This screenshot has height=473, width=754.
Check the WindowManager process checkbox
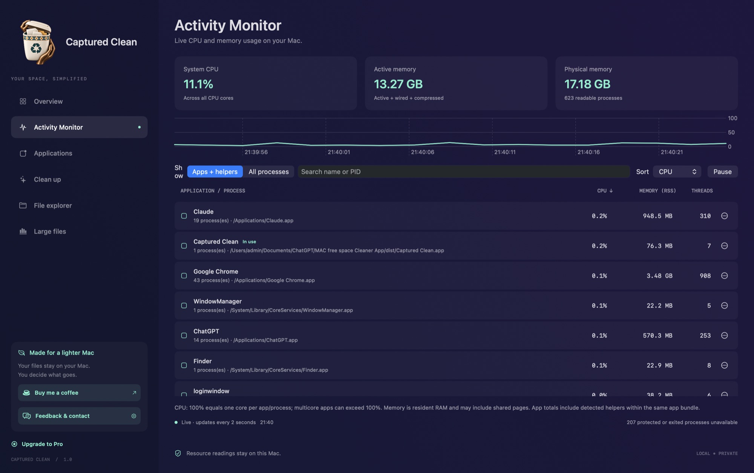184,306
